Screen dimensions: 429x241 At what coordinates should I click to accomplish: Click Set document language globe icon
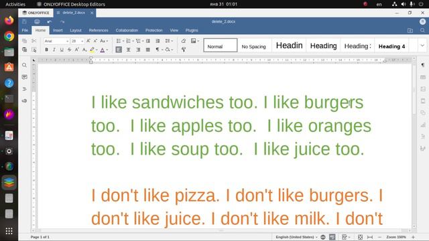[323, 237]
